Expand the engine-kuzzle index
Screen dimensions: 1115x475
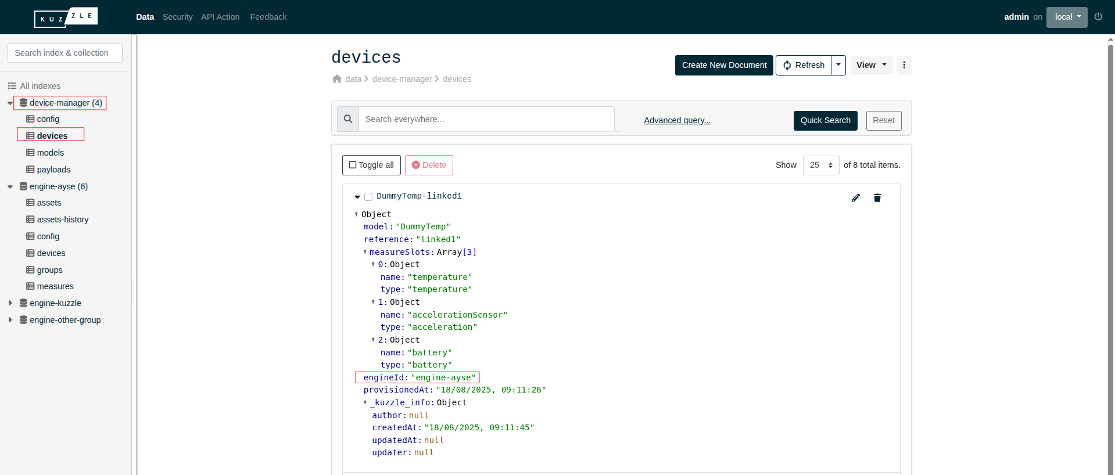pyautogui.click(x=10, y=303)
